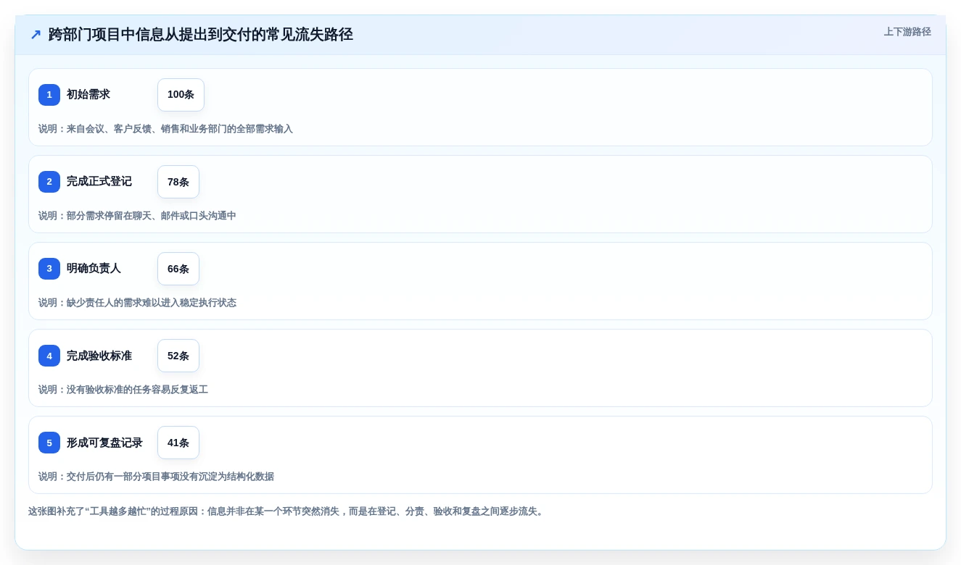Select the 完成正式登记 stage label
Image resolution: width=961 pixels, height=565 pixels.
click(x=99, y=182)
